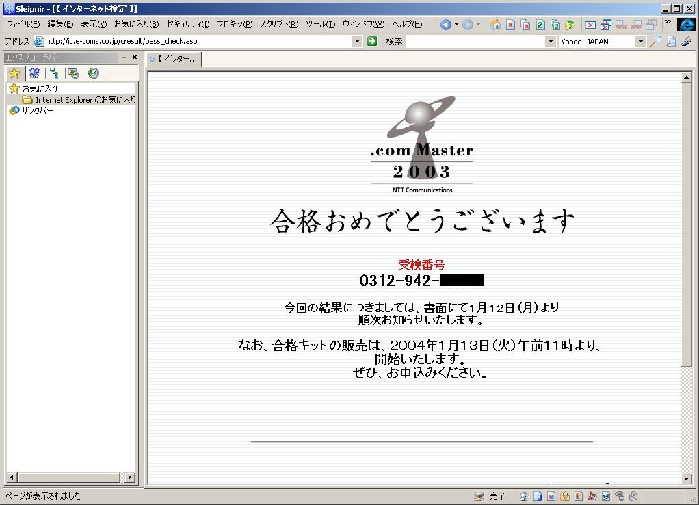Open the お気に入り(B) menu

[136, 24]
